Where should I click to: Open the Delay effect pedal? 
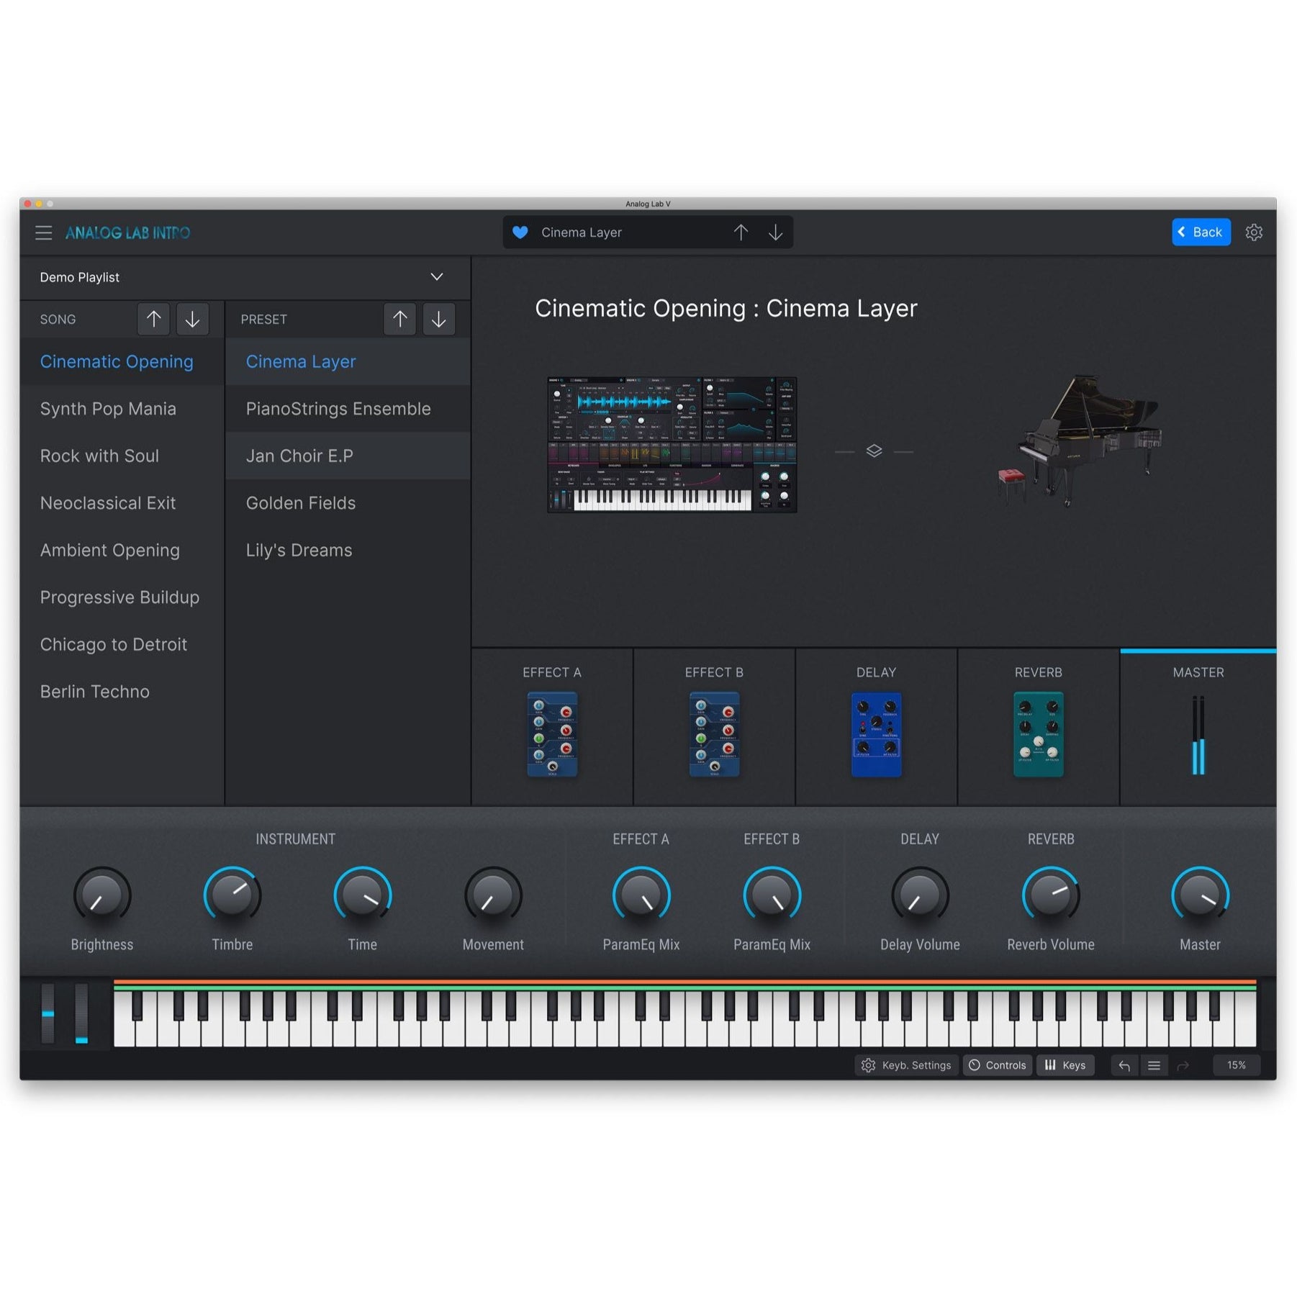pos(876,734)
